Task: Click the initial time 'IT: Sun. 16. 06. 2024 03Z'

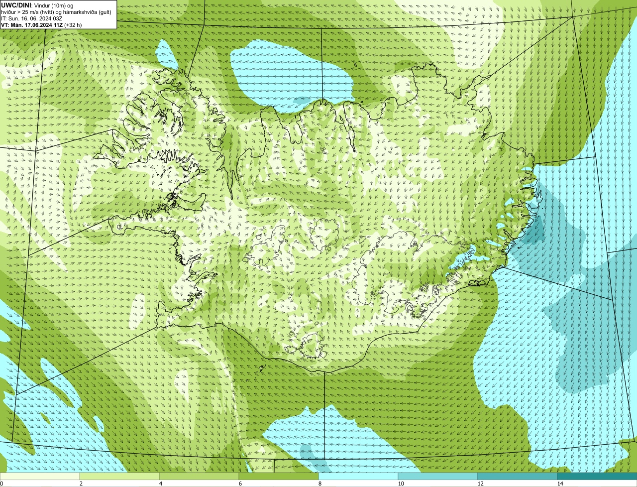Action: [x=32, y=18]
